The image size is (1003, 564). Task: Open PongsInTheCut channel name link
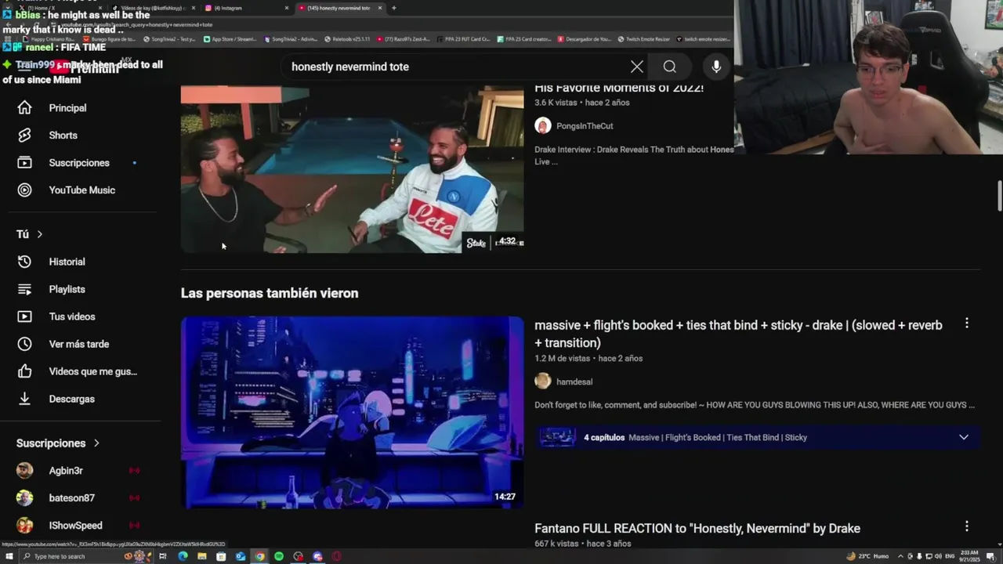pos(585,126)
